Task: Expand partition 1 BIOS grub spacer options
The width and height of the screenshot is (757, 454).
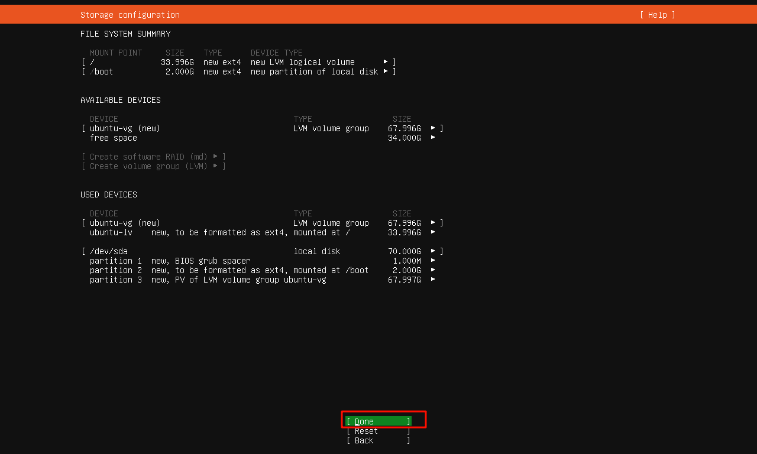Action: tap(433, 261)
